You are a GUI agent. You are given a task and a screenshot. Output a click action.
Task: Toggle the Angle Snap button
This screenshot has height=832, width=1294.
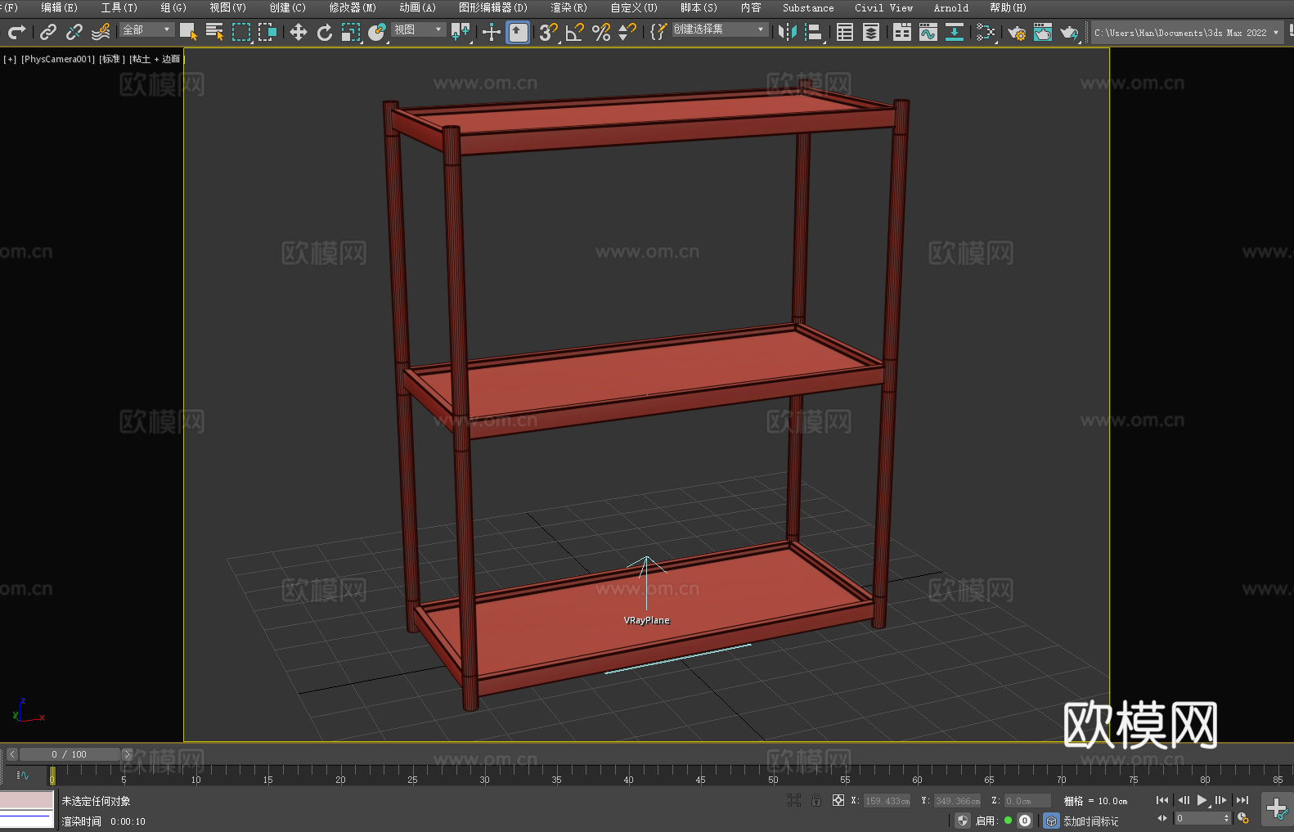tap(575, 32)
